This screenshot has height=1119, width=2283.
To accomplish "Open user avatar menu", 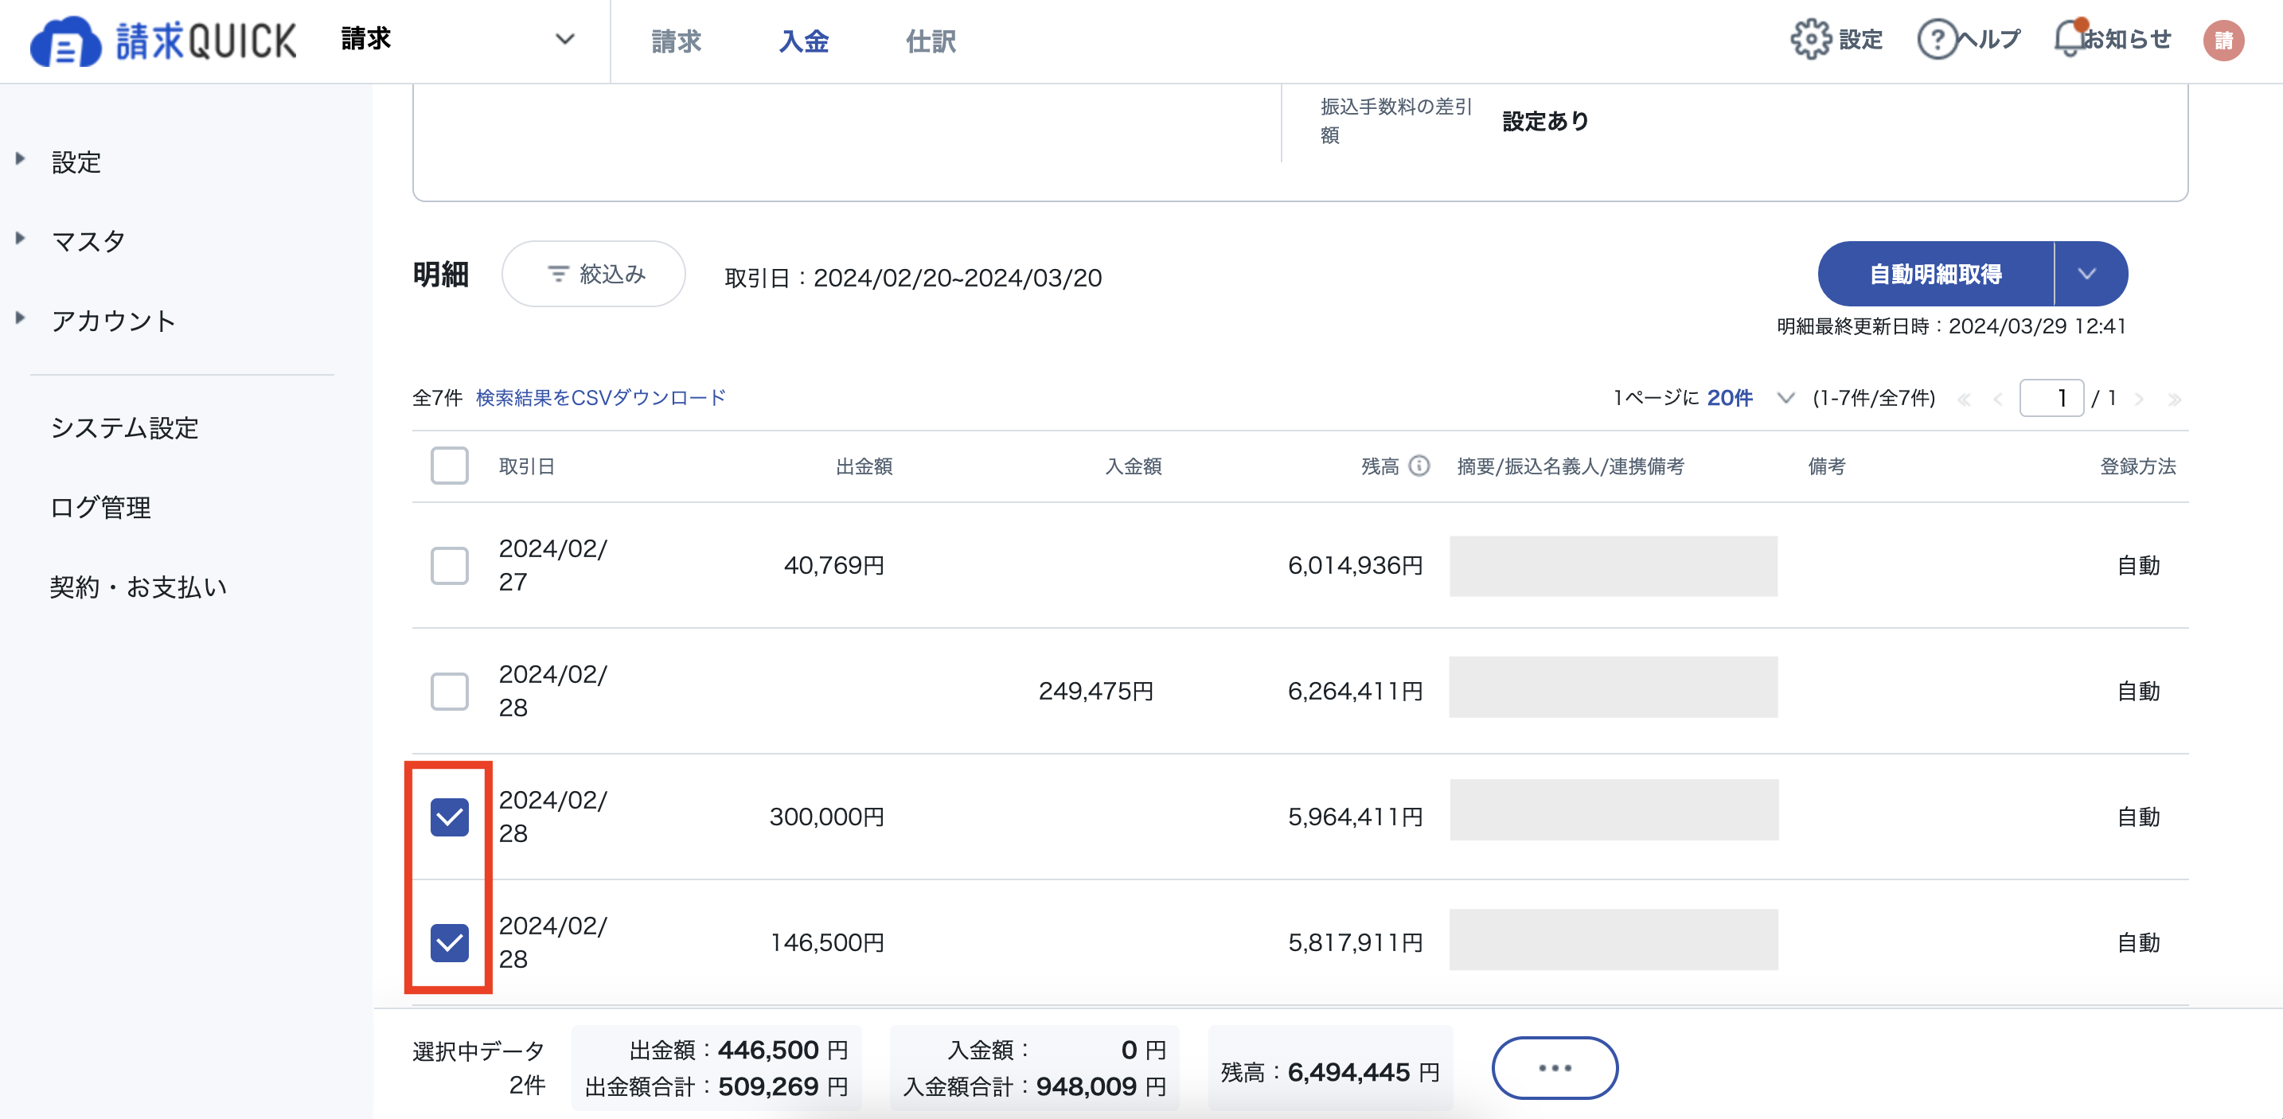I will coord(2223,41).
